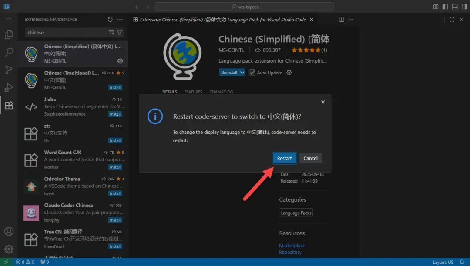The height and width of the screenshot is (266, 470).
Task: Click the filter extensions funnel icon
Action: click(x=120, y=33)
